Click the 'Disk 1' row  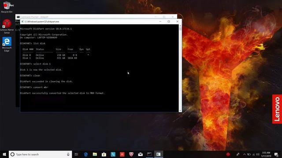[x=50, y=58]
